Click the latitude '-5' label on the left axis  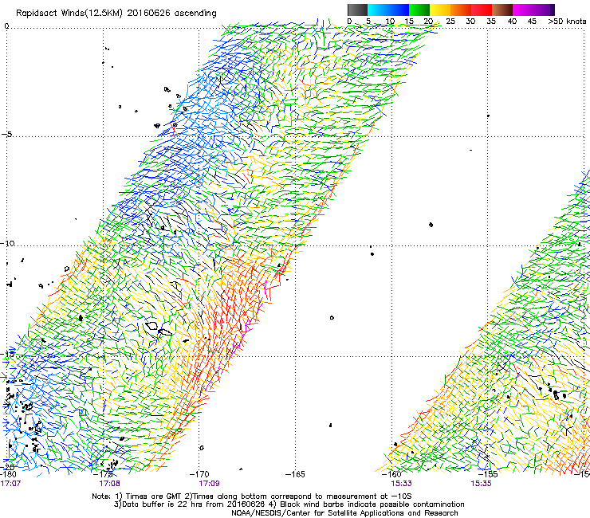6,135
